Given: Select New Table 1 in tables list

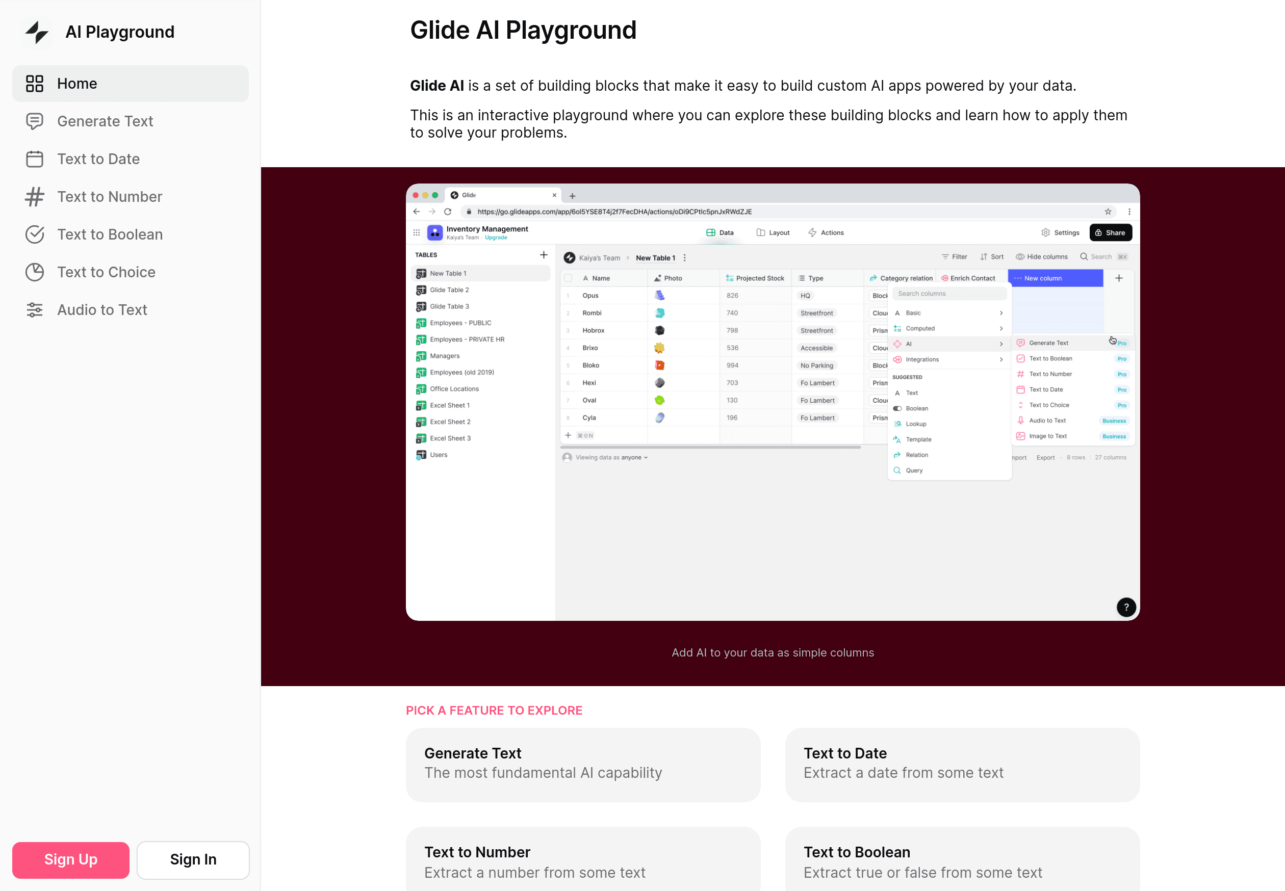Looking at the screenshot, I should 480,274.
